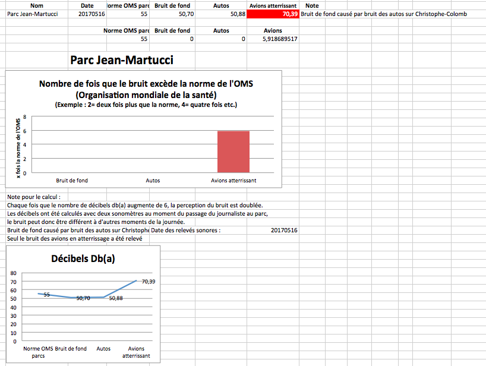
Task: Select the red highlighted 70,39 cell
Action: 273,14
